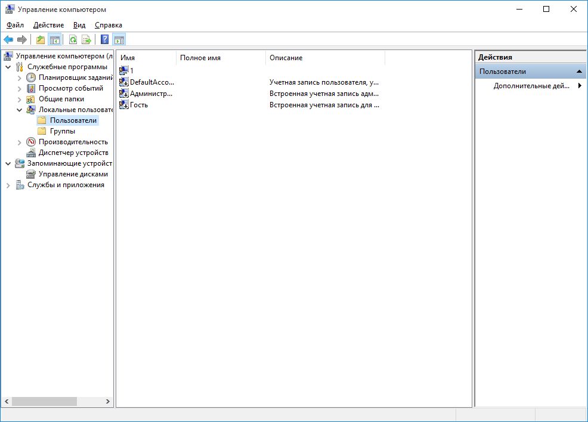Expand the Службы и приложения node

point(8,185)
